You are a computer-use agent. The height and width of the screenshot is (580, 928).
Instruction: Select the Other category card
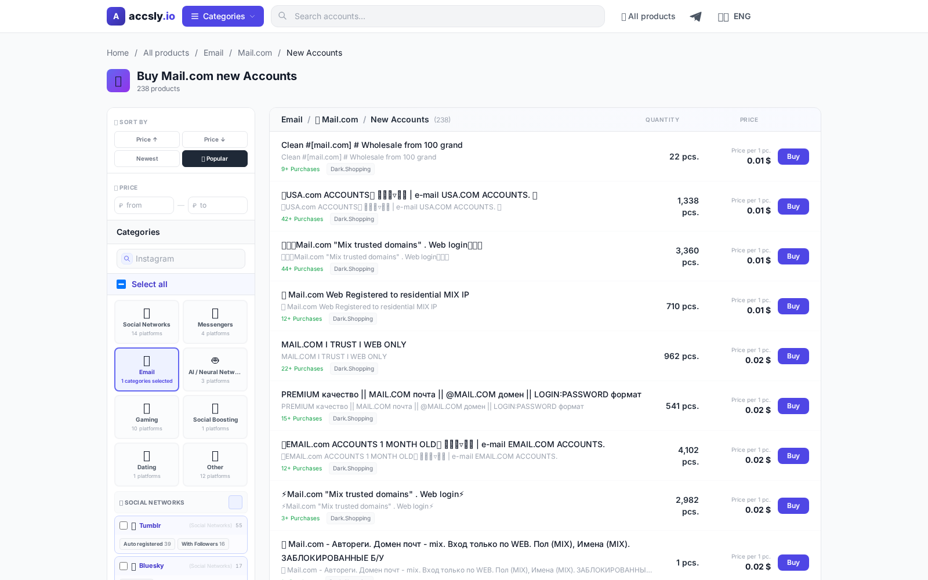[215, 465]
